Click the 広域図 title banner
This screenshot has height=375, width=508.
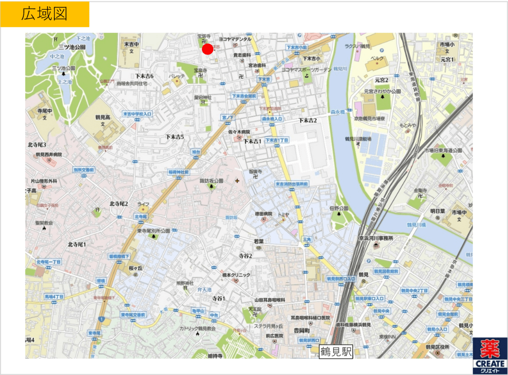[45, 14]
